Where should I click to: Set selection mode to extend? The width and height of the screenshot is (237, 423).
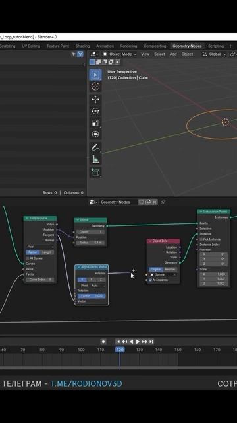[x=98, y=62]
